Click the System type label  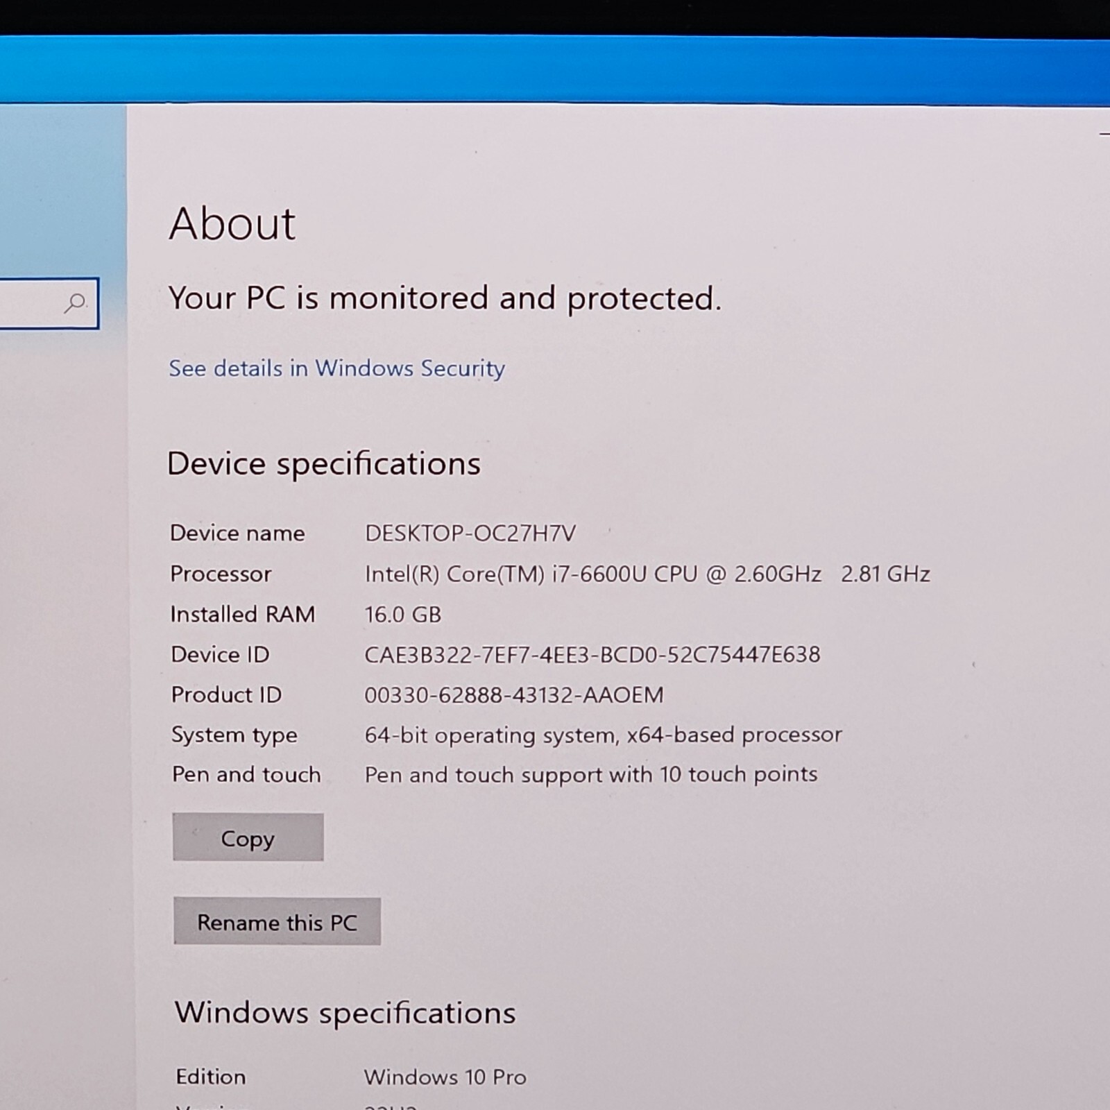234,735
